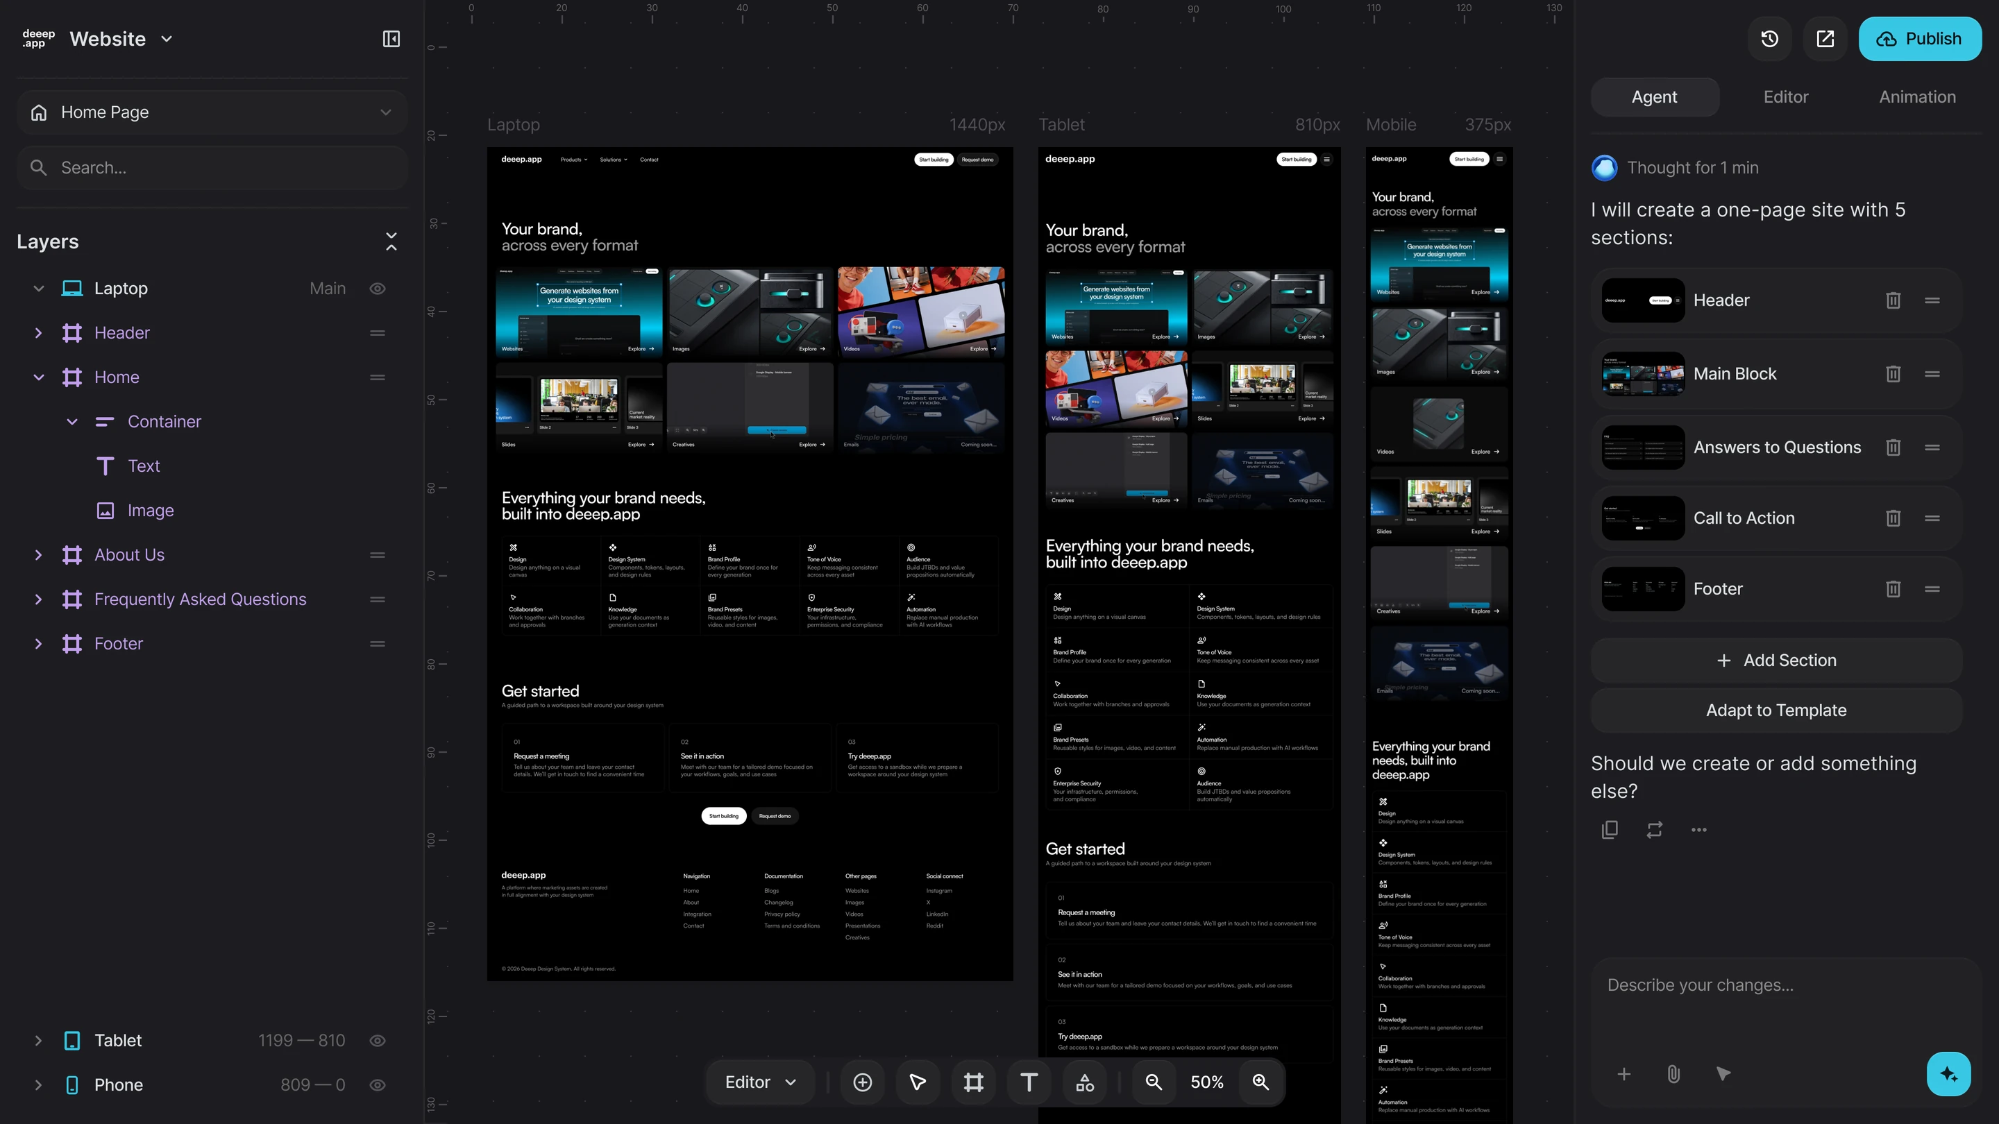
Task: Focus the Search layers field
Action: tap(212, 167)
